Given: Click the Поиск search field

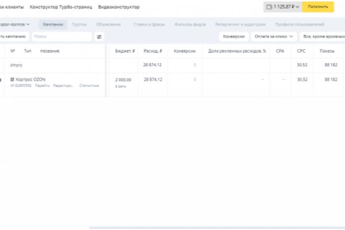Looking at the screenshot, I should 61,36.
